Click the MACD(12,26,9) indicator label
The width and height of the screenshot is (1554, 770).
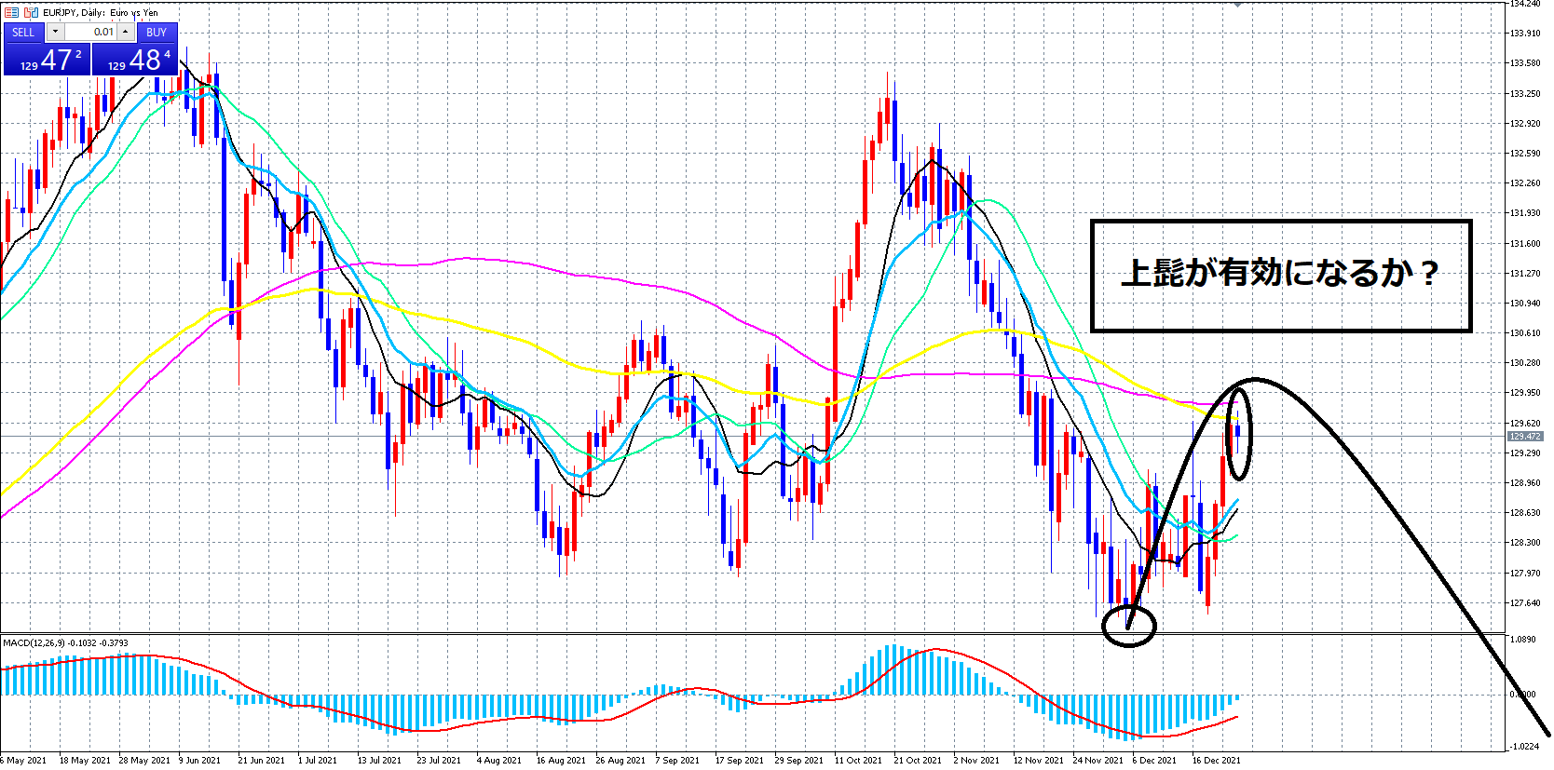[x=65, y=642]
